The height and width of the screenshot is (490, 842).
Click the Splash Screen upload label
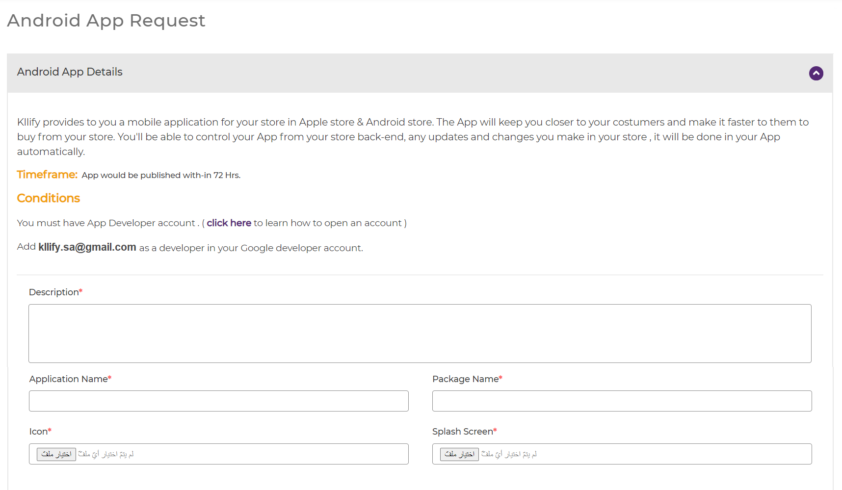pyautogui.click(x=462, y=432)
